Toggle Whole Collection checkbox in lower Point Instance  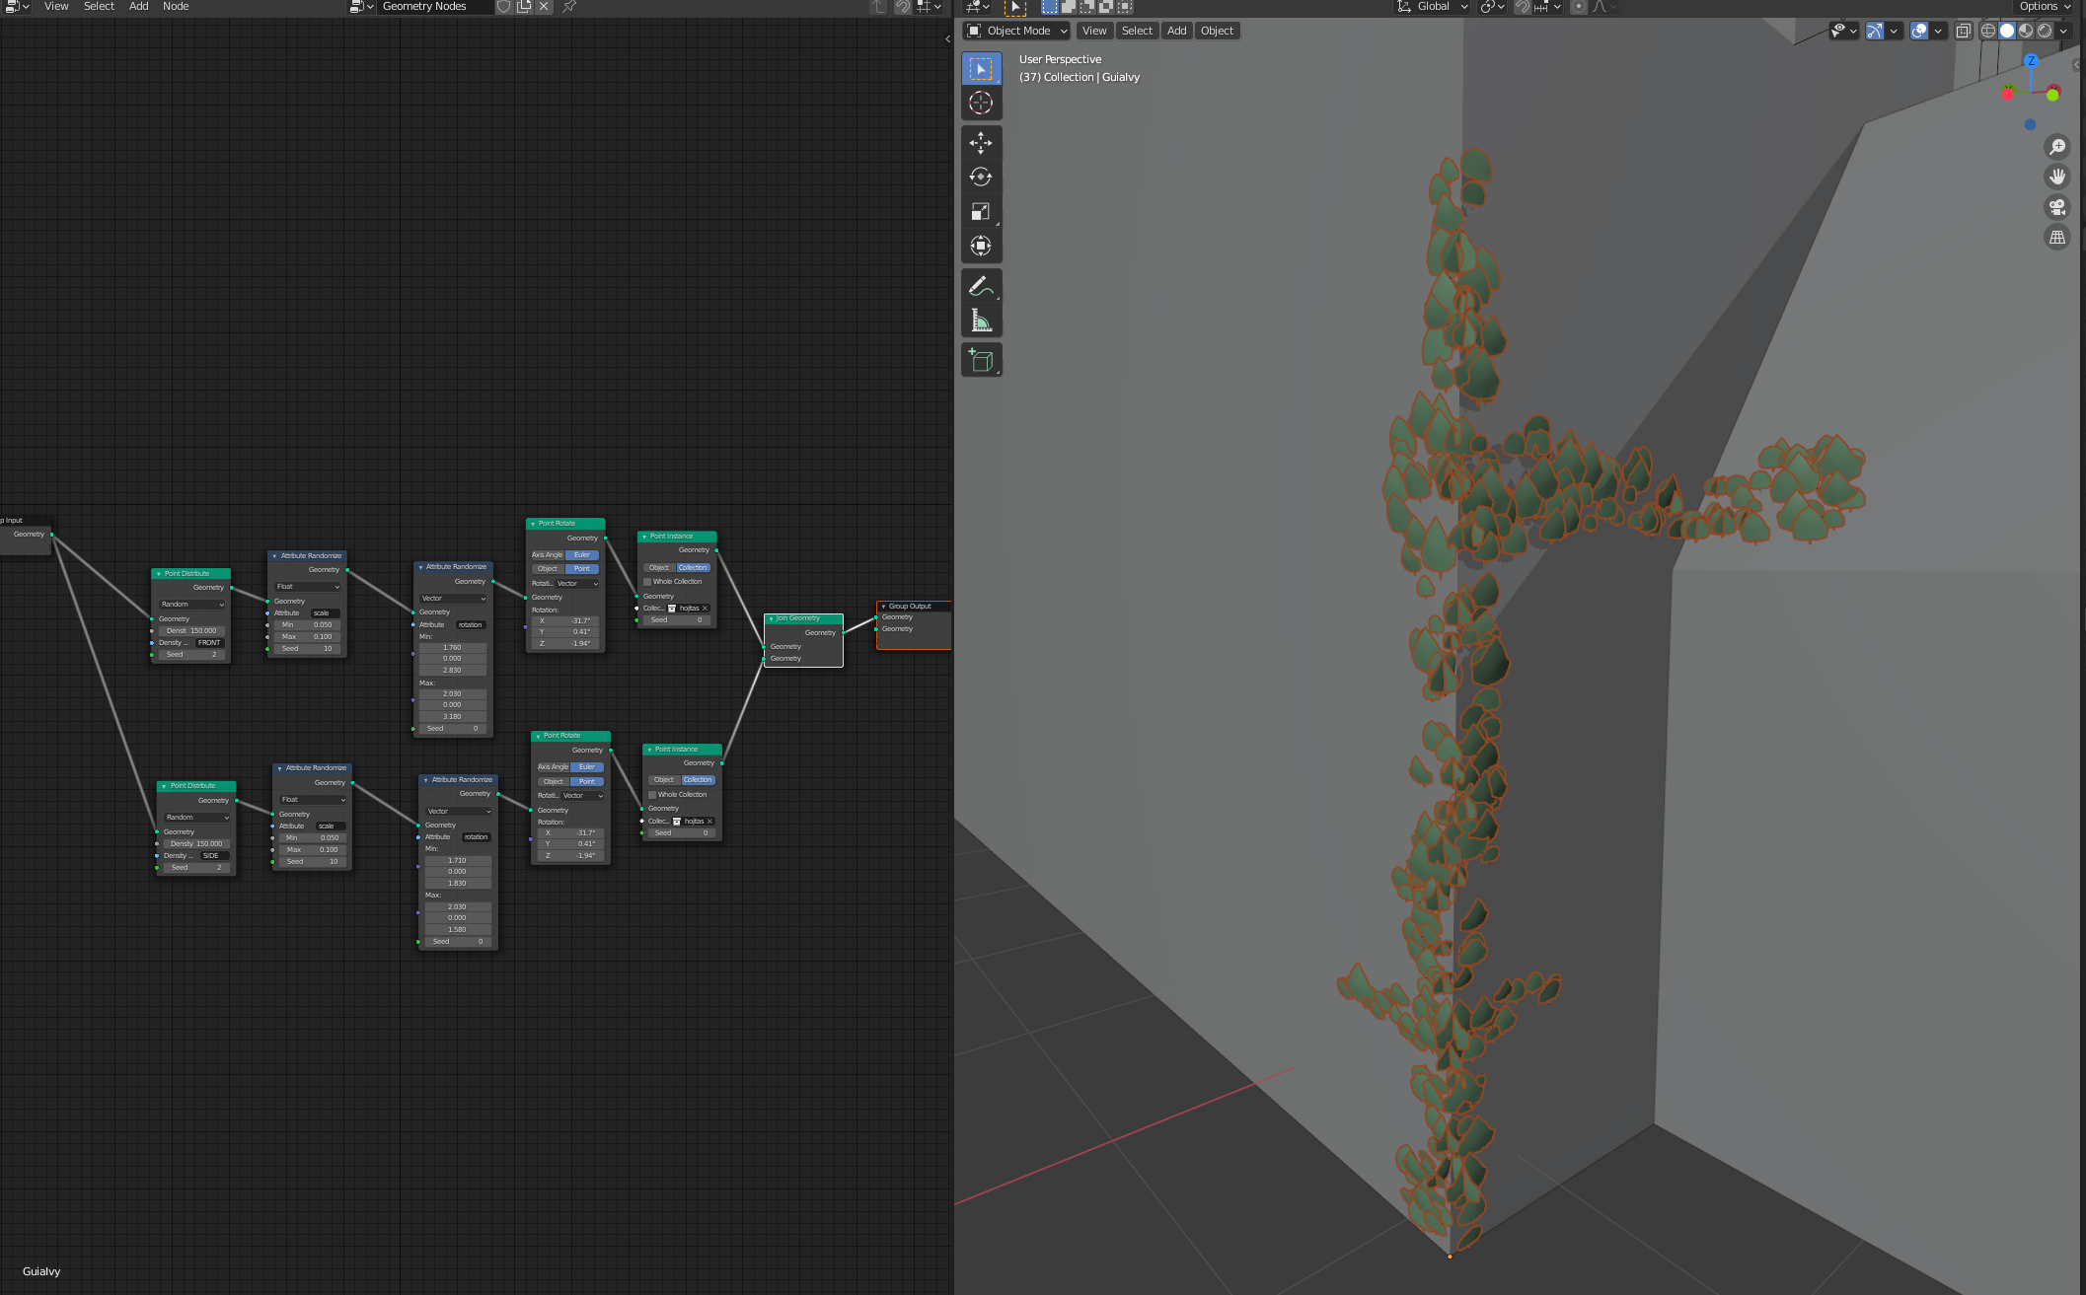(x=652, y=795)
